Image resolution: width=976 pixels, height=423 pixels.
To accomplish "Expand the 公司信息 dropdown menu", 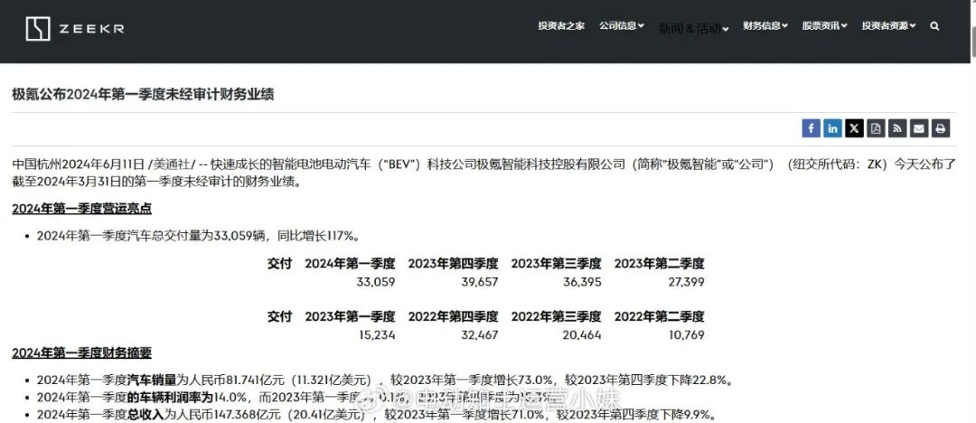I will coord(621,26).
